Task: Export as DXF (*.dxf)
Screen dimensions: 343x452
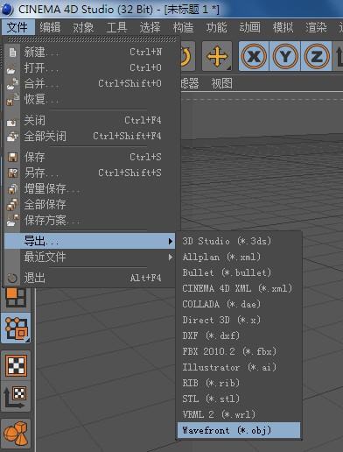Action: click(x=239, y=335)
